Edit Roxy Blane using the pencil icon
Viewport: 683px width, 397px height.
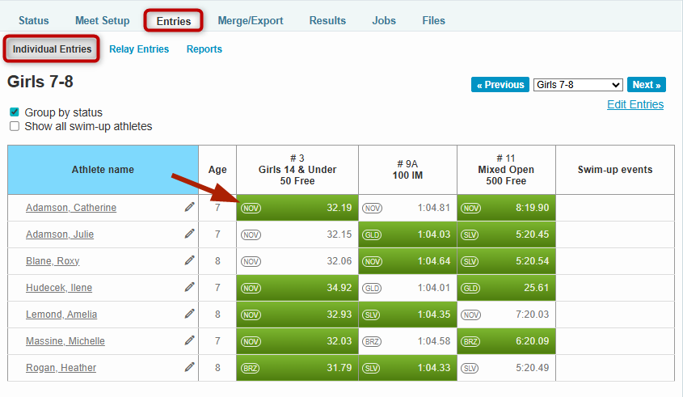(x=189, y=260)
